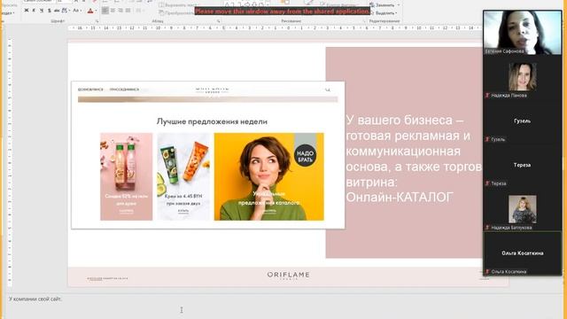
Task: Toggle bold formatting in the Font group
Action: (x=27, y=11)
